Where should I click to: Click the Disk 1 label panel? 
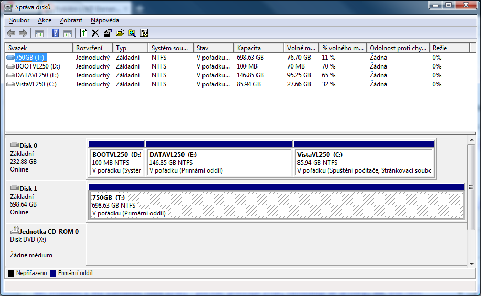pos(46,201)
